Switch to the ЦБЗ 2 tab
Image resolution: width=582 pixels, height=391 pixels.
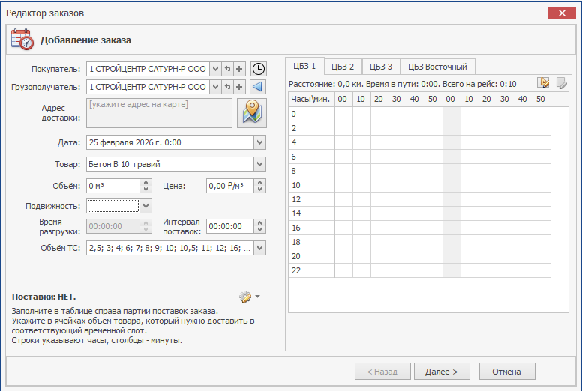[343, 66]
